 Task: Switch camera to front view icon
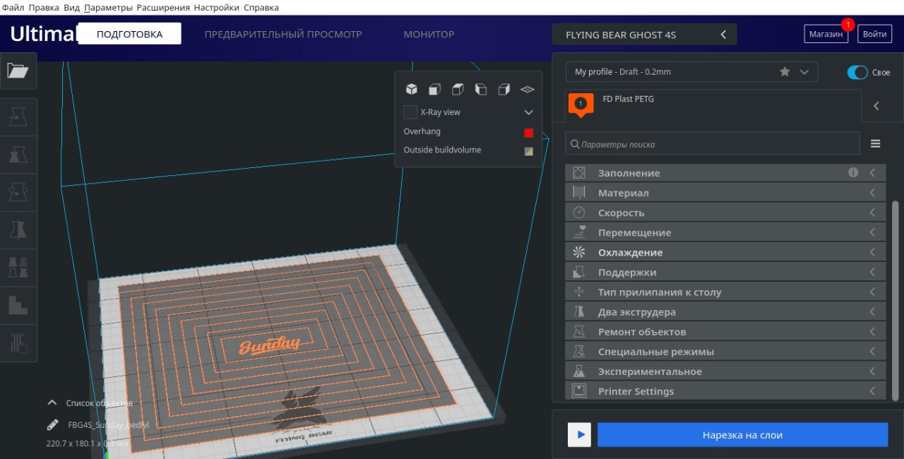point(434,89)
